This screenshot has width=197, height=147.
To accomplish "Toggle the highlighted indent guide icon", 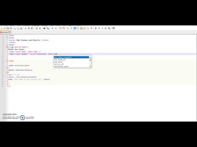I will 74,28.
